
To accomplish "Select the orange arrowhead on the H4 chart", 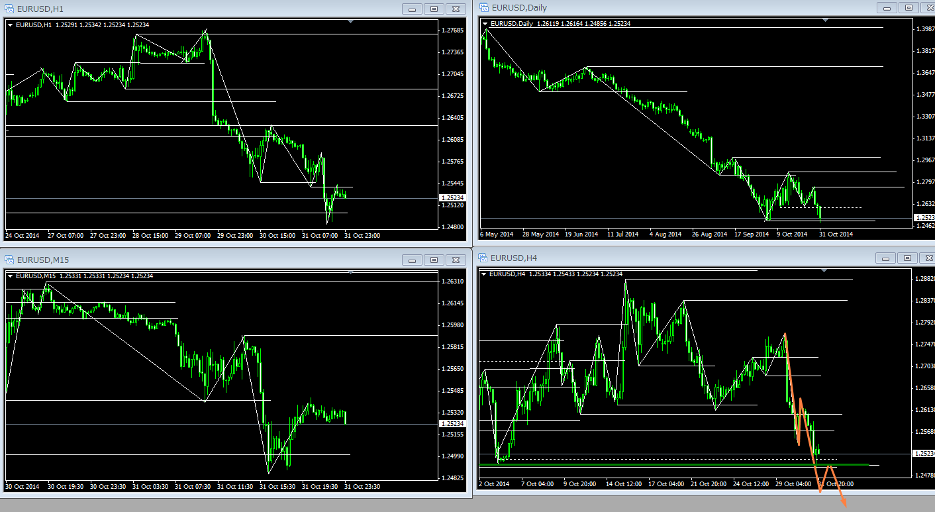I will pos(846,505).
